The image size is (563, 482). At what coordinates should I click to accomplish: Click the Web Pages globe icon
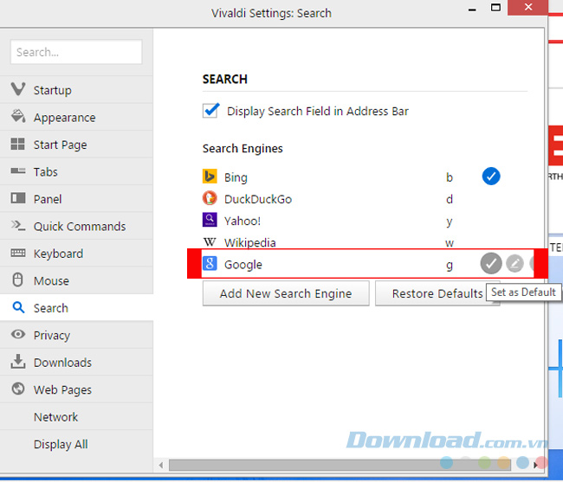click(x=17, y=389)
